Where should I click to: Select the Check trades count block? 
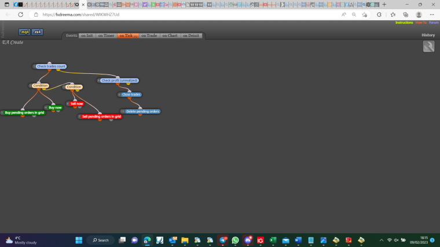(50, 66)
